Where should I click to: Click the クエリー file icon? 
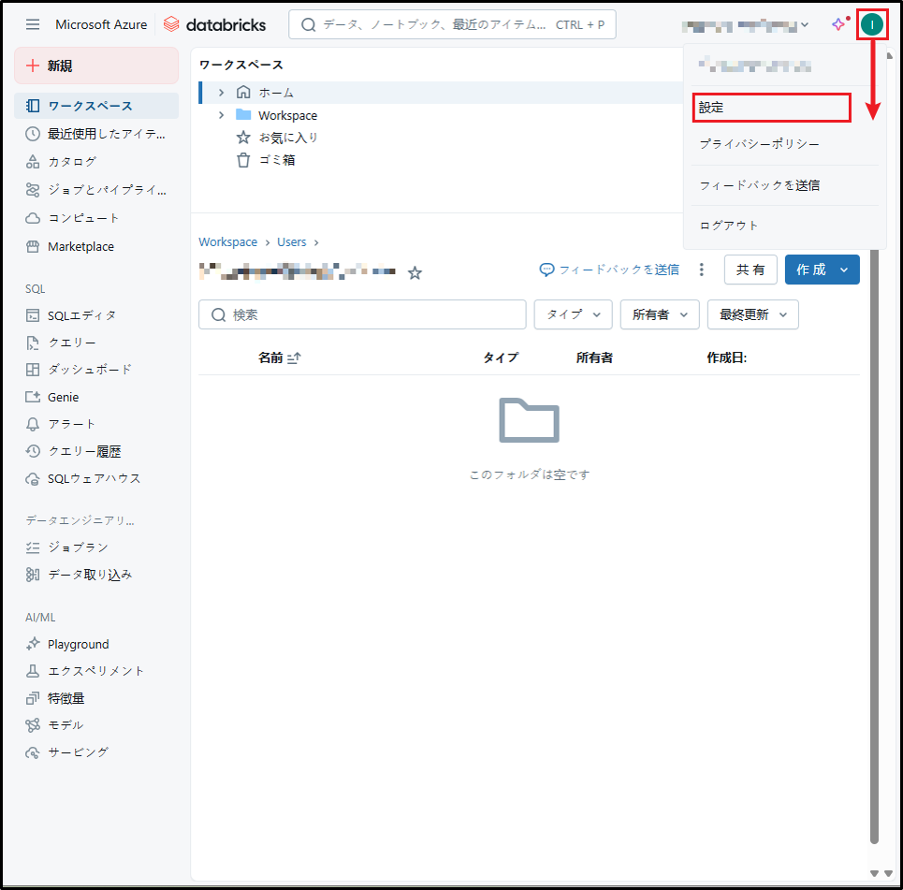point(33,343)
